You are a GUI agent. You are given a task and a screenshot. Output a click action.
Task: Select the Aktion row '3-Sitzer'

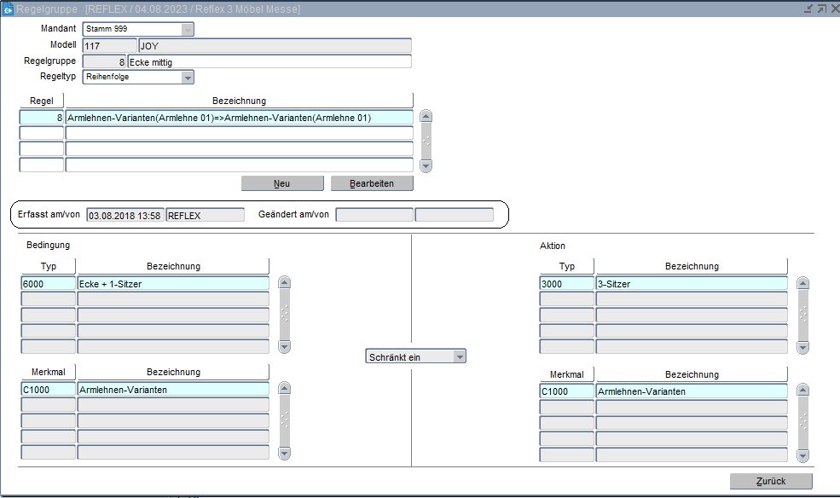point(691,283)
